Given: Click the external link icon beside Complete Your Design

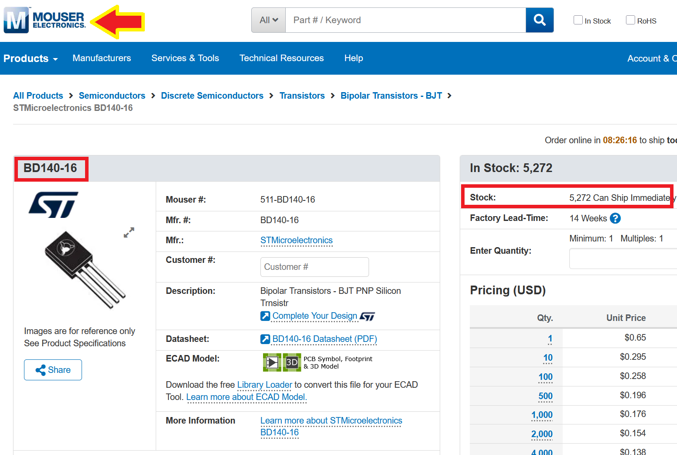Looking at the screenshot, I should point(265,316).
